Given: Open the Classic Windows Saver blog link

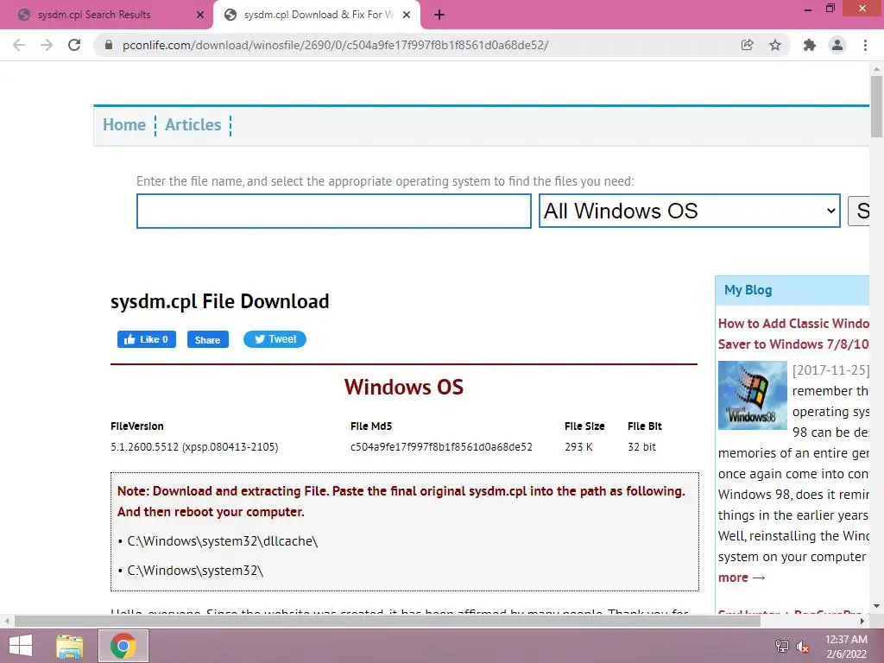Looking at the screenshot, I should coord(793,334).
